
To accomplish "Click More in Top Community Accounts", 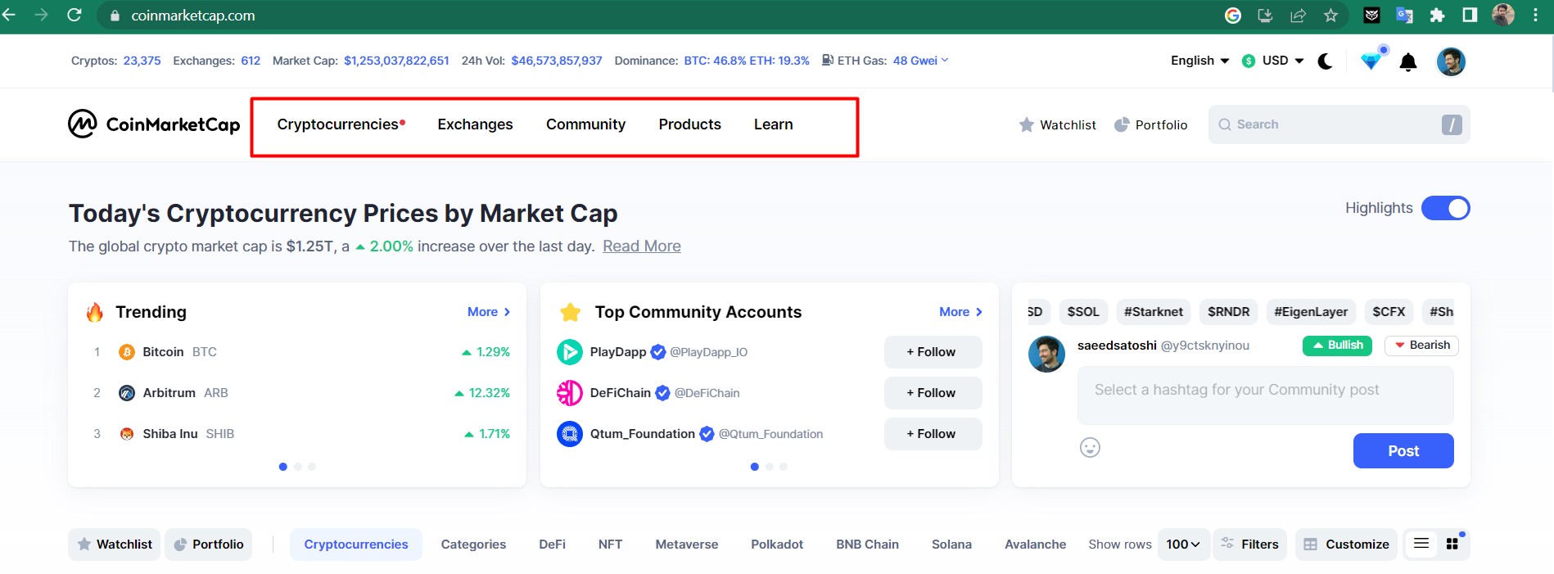I will click(960, 312).
